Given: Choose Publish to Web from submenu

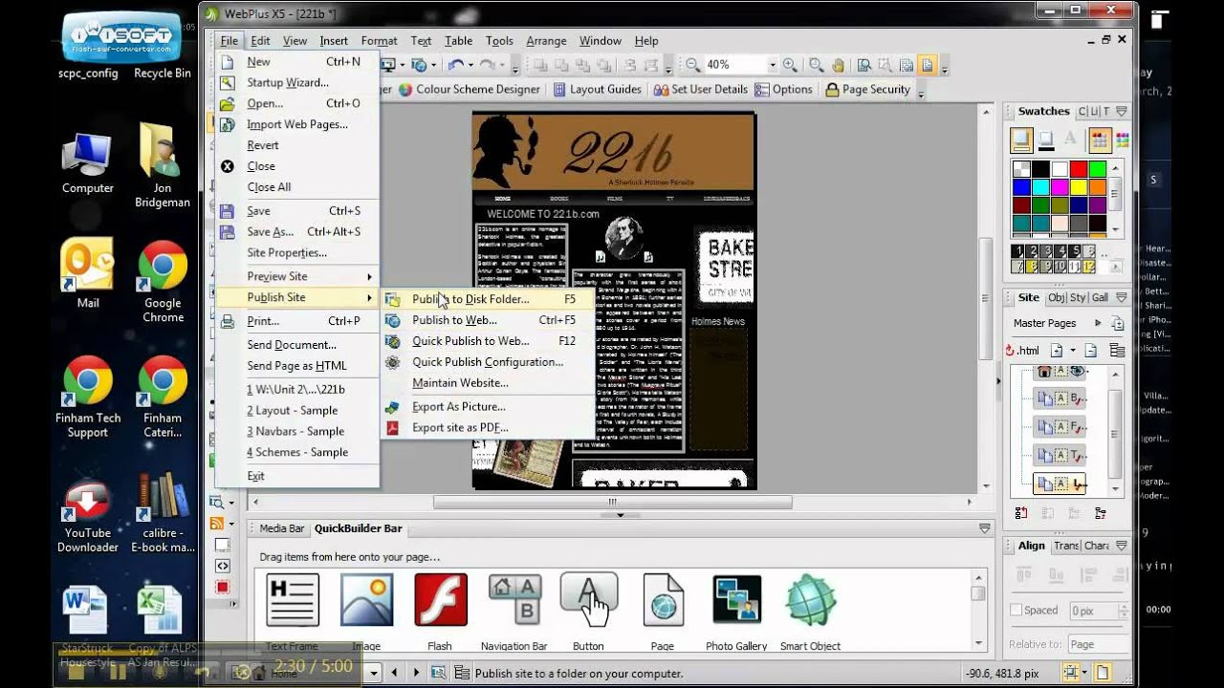Looking at the screenshot, I should [488, 320].
